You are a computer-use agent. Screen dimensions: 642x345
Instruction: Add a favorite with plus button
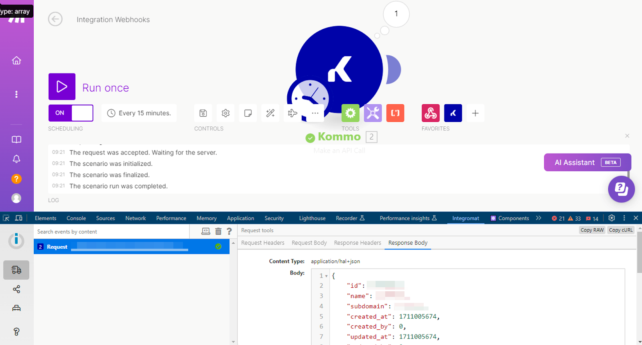click(x=475, y=113)
